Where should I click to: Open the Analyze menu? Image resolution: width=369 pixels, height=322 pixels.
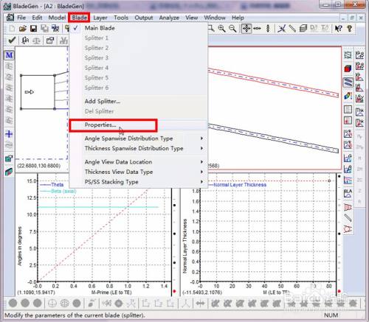click(x=169, y=18)
